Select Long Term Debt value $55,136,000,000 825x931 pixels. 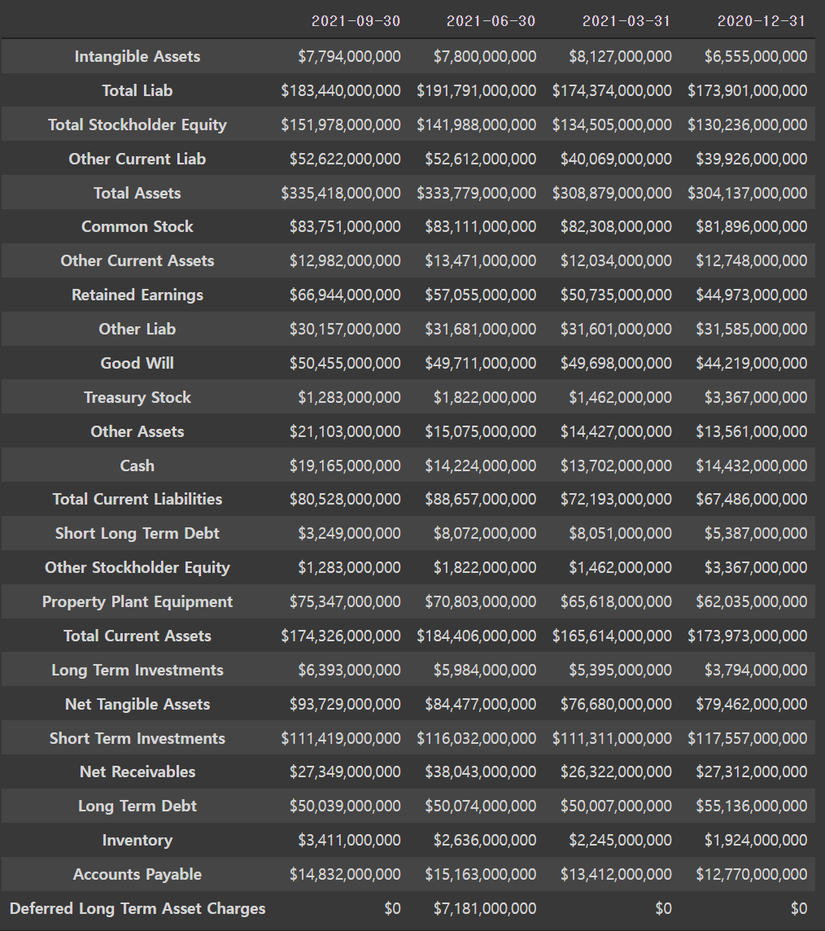pos(752,806)
